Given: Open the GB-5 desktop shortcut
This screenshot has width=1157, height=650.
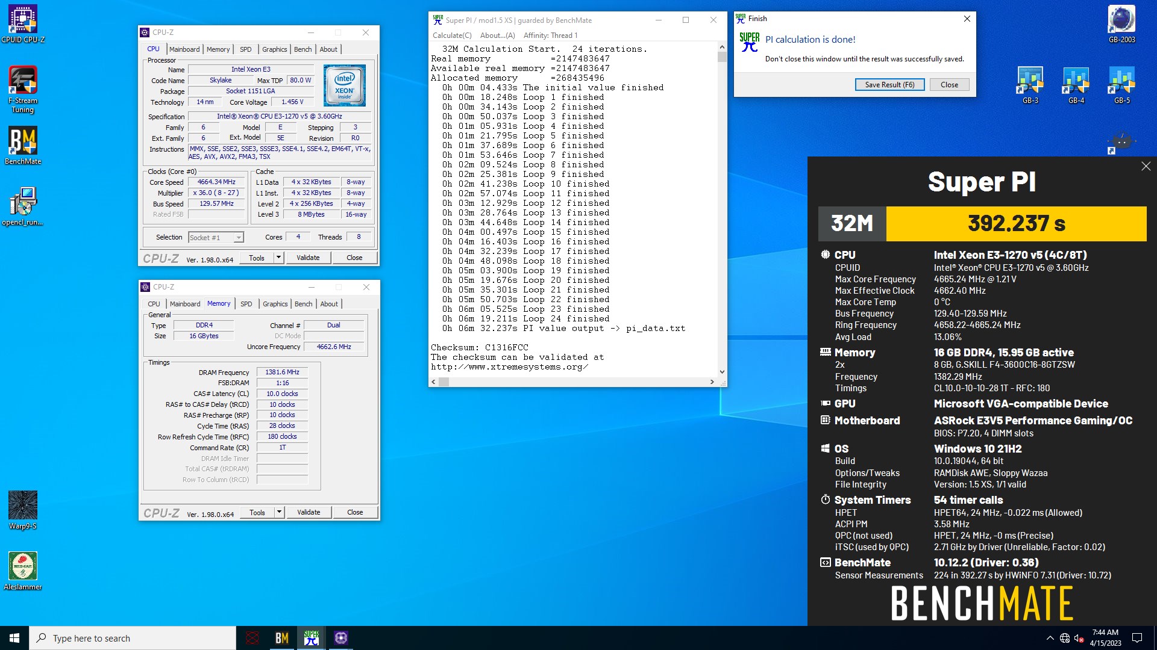Looking at the screenshot, I should (x=1121, y=85).
